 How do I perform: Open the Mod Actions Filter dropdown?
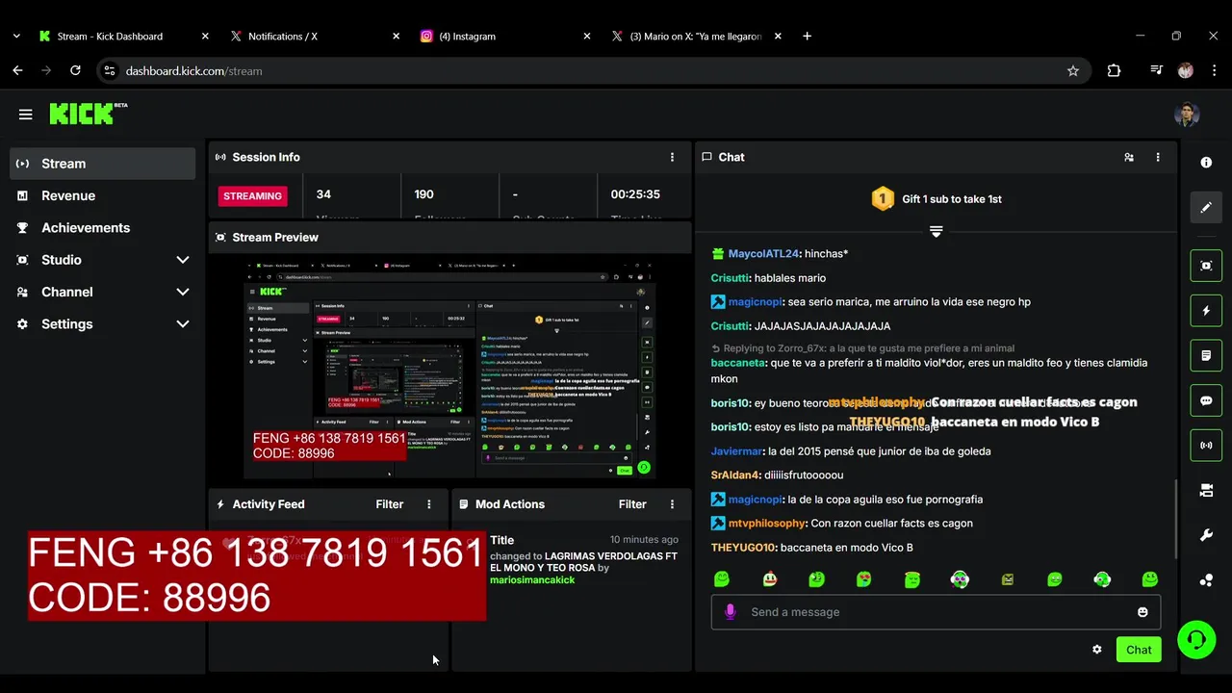(x=632, y=504)
